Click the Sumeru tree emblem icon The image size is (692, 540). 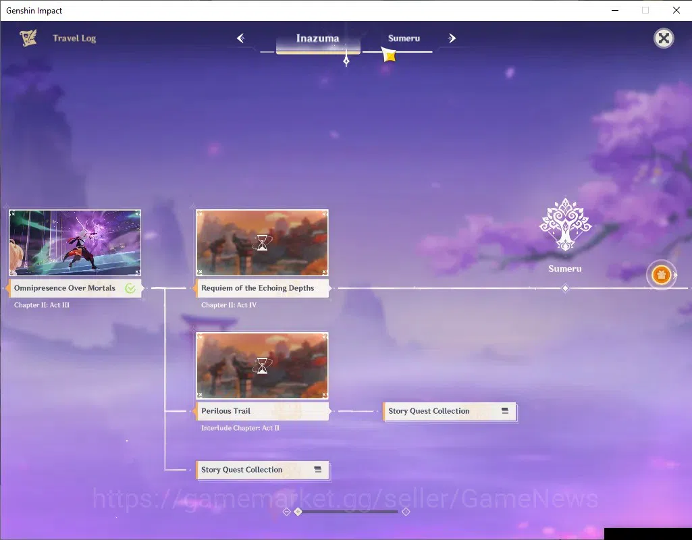[565, 225]
